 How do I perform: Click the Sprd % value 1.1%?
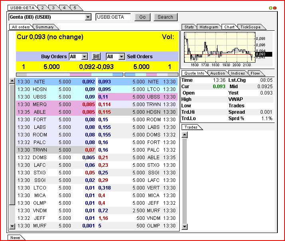click(267, 119)
